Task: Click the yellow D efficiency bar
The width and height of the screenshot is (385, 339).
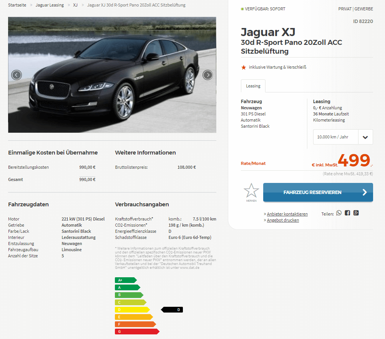Action: (x=132, y=309)
